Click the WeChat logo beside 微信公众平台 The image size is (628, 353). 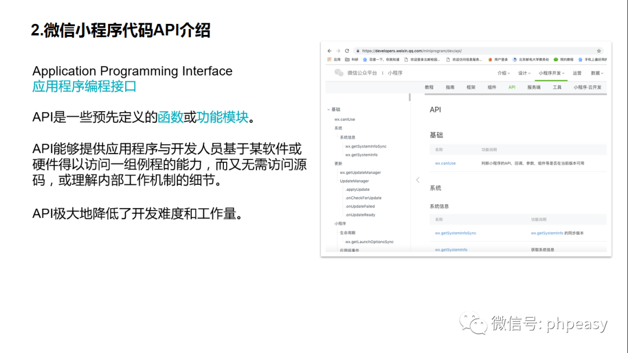coord(339,73)
